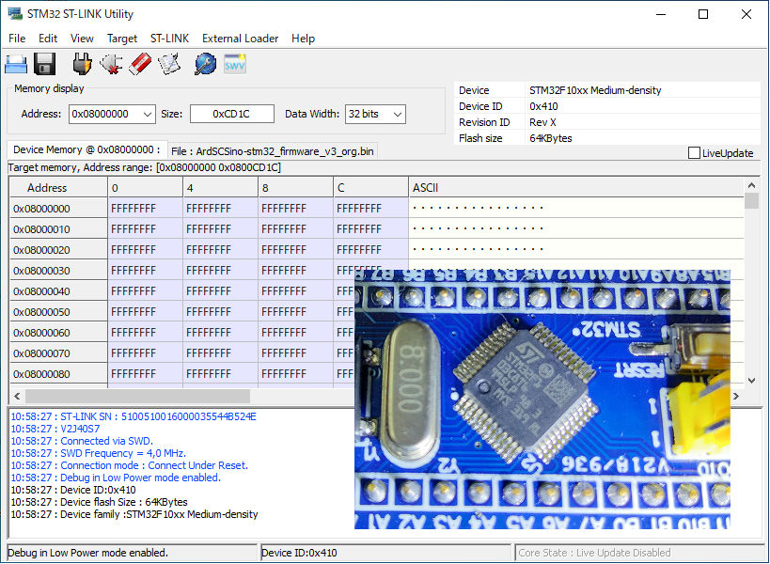
Task: Click the memory table scroll down arrow
Action: [x=751, y=381]
